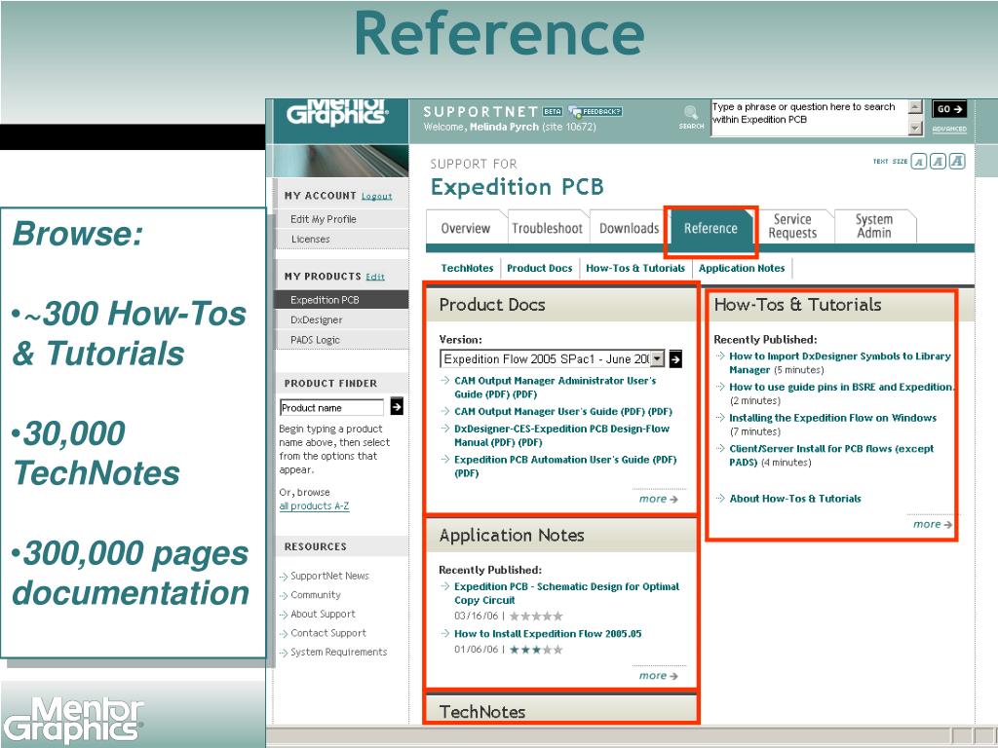Click the Logout link
This screenshot has height=748, width=998.
click(377, 196)
